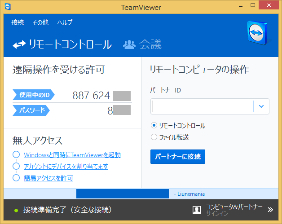
Task: Click the パートナーに接続 button
Action: click(x=178, y=157)
